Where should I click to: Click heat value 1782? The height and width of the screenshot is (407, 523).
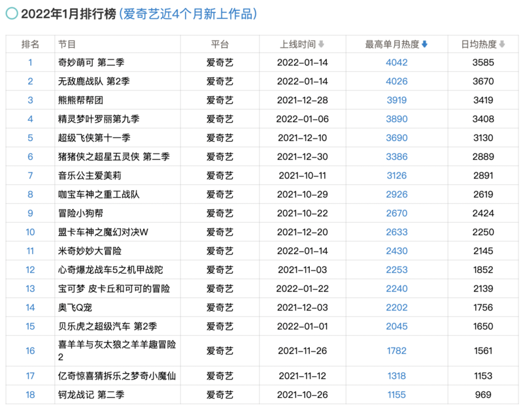397,351
